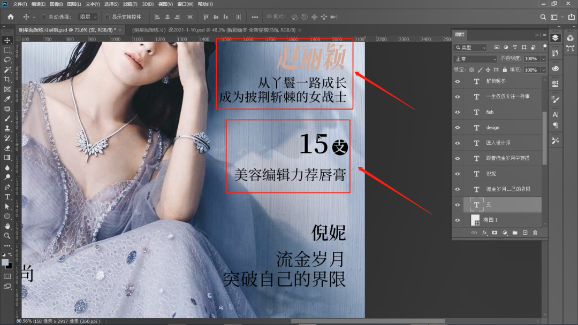
Task: Create new adjustment layer icon
Action: 505,233
